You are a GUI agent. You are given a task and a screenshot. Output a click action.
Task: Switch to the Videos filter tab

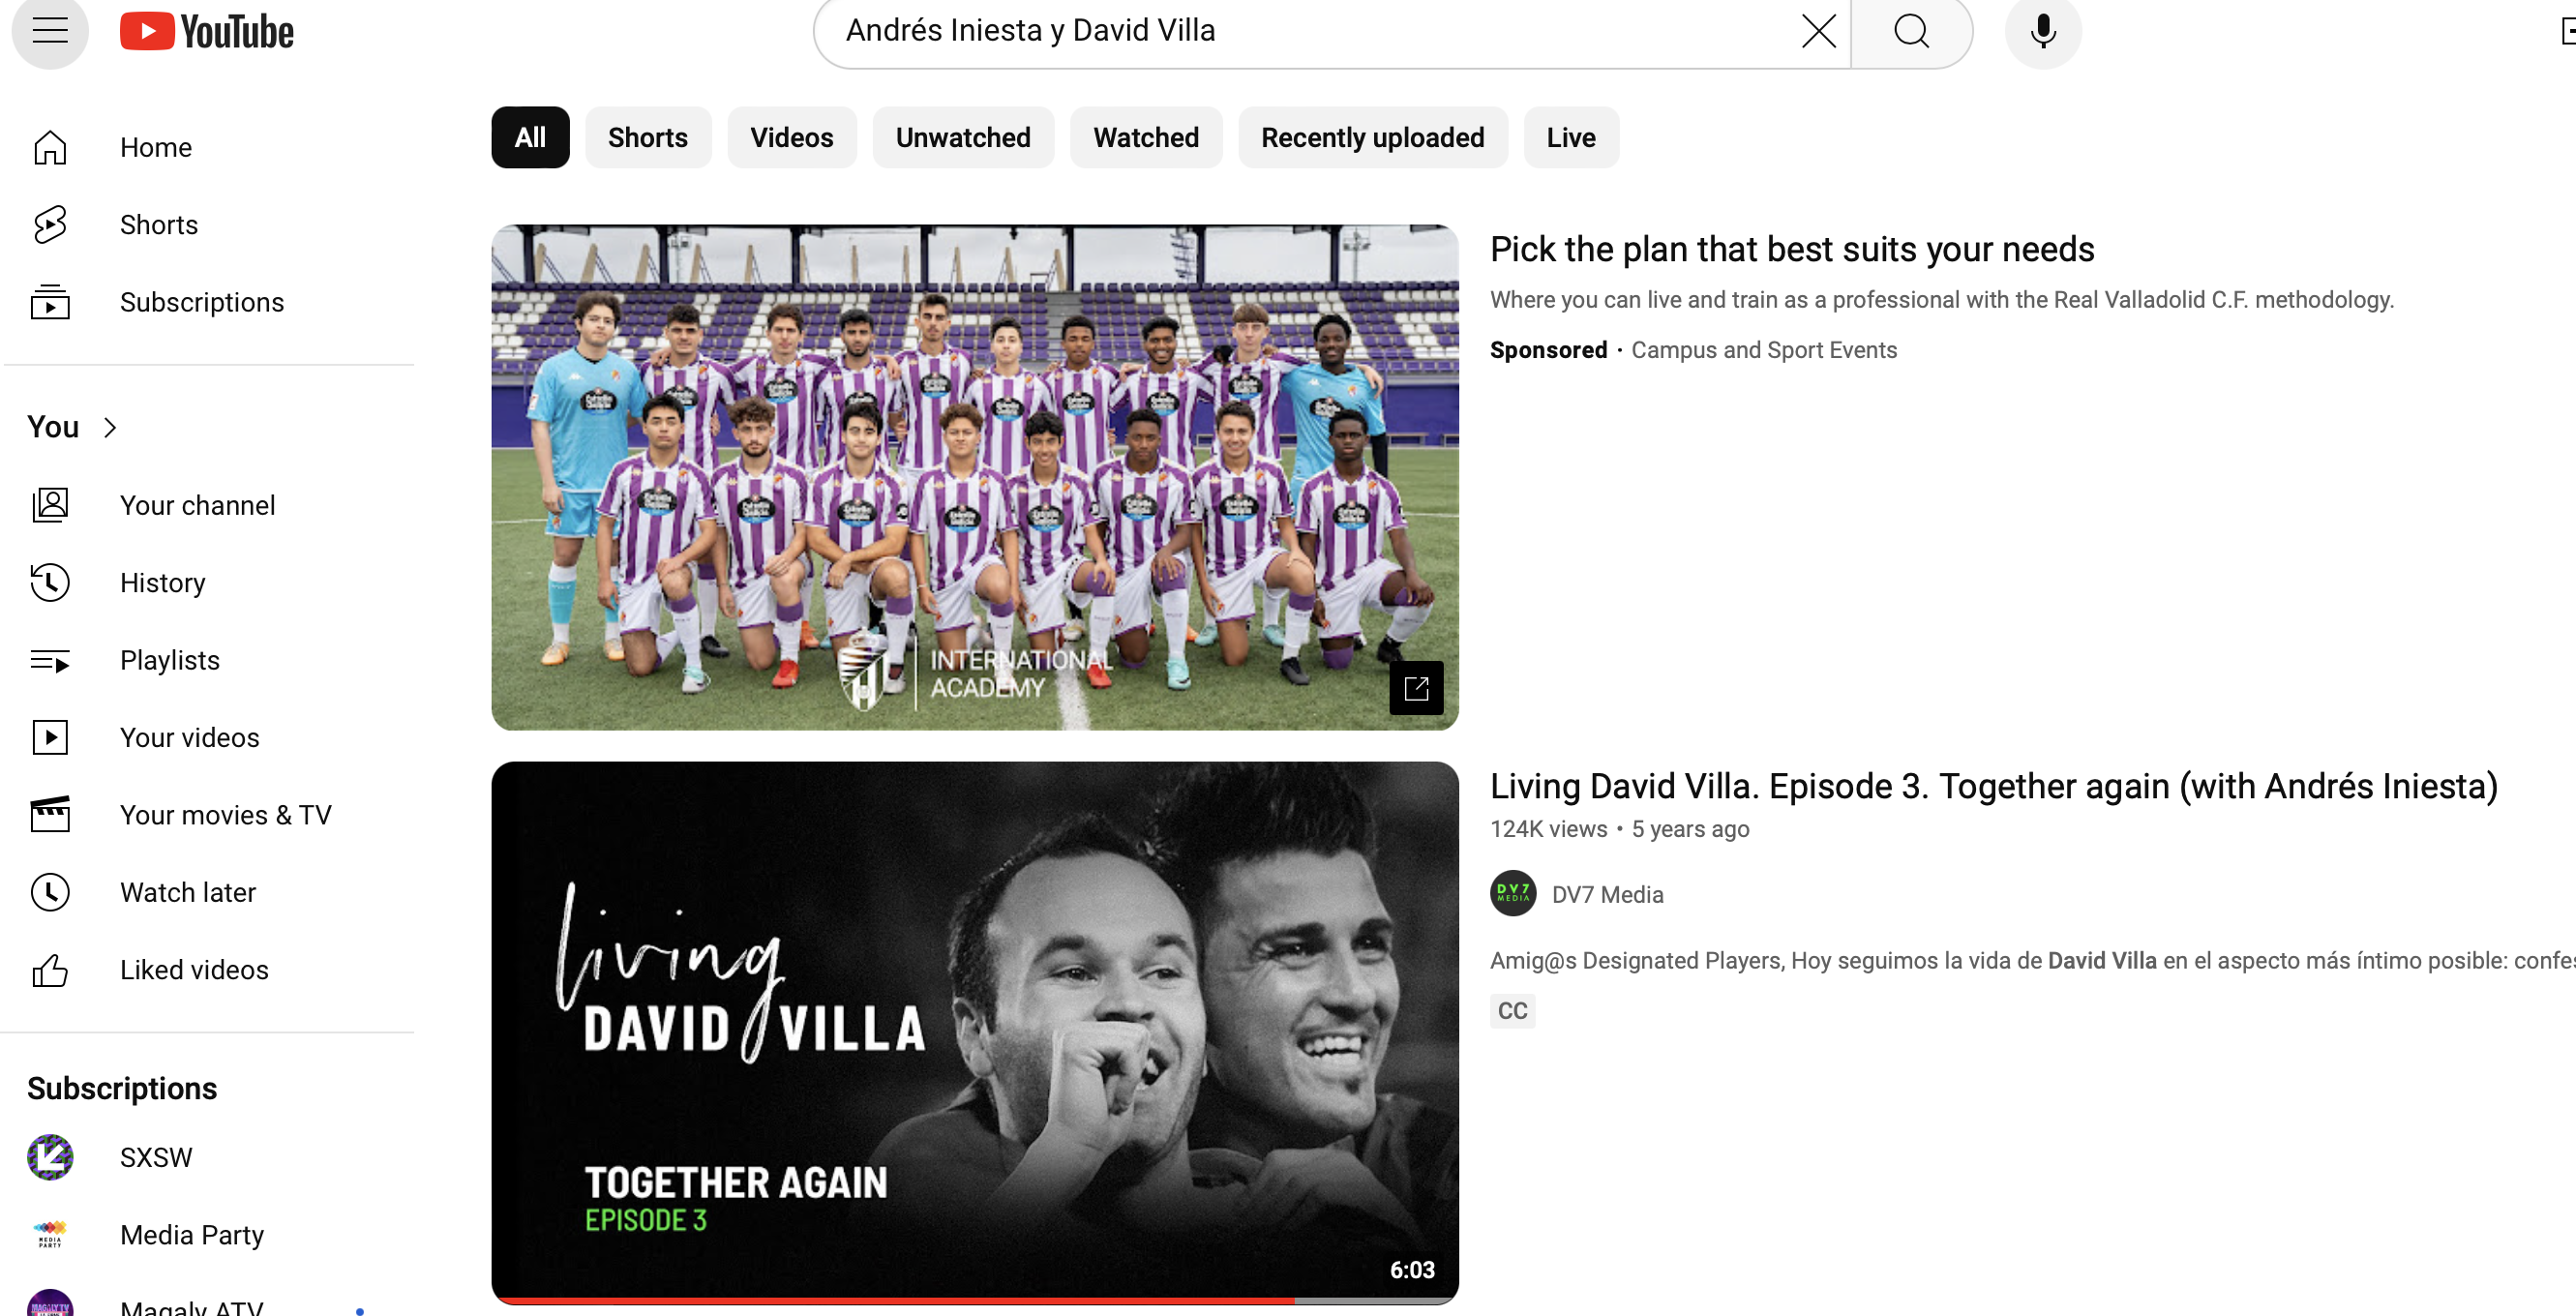[x=790, y=138]
